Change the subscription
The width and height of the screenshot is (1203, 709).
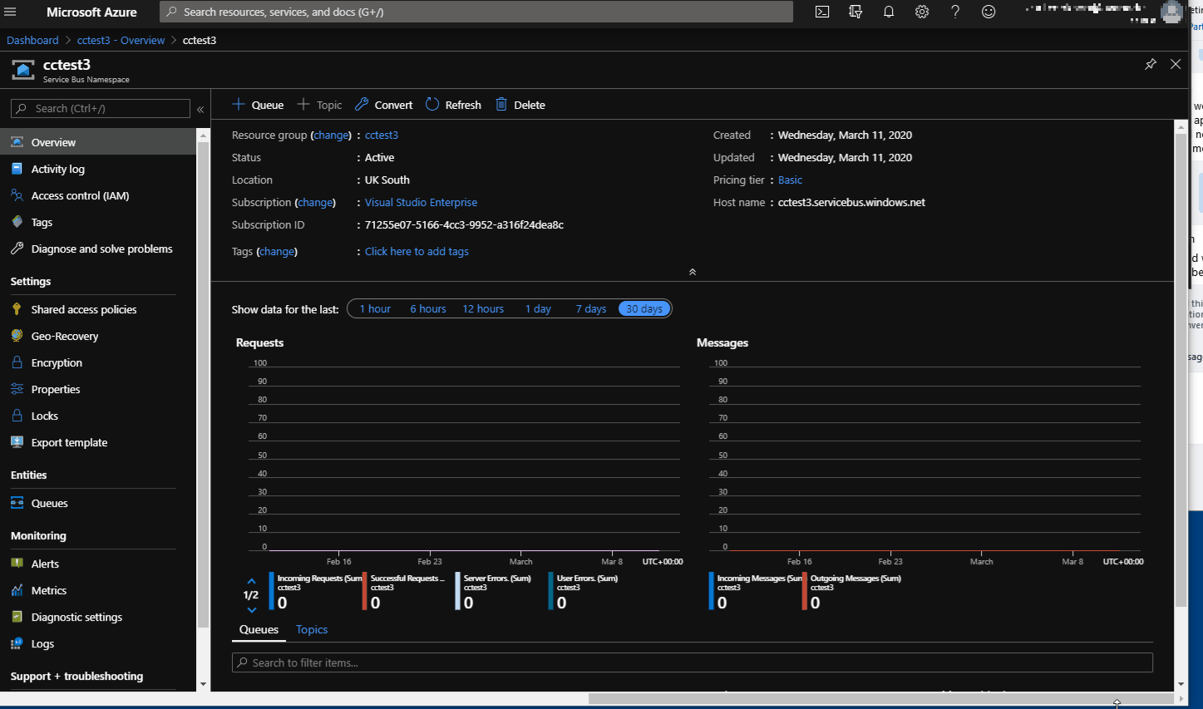pos(315,202)
